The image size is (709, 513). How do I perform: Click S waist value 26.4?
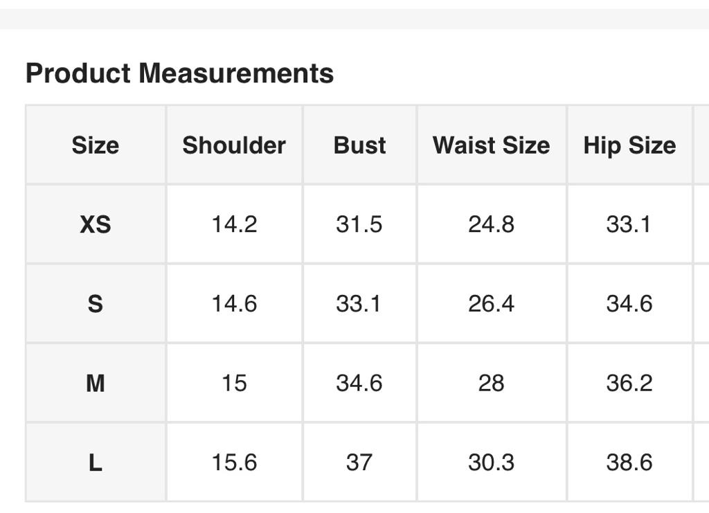tap(491, 303)
